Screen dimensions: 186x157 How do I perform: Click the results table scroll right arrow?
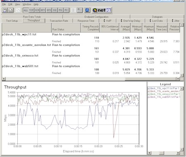[178, 79]
